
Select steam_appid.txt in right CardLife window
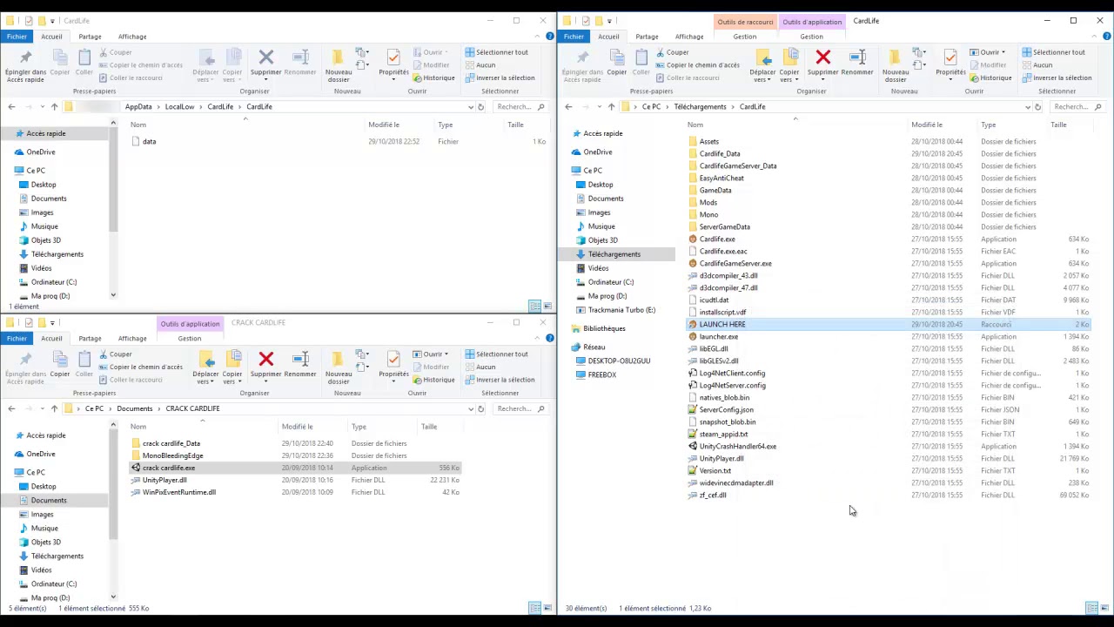(x=723, y=434)
